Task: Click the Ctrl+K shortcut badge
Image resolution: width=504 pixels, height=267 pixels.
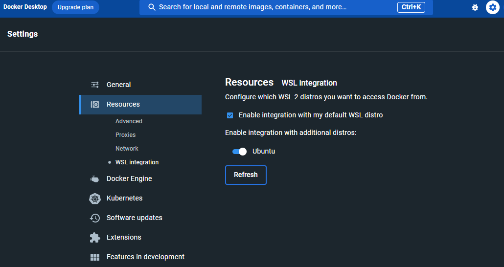Action: [411, 7]
